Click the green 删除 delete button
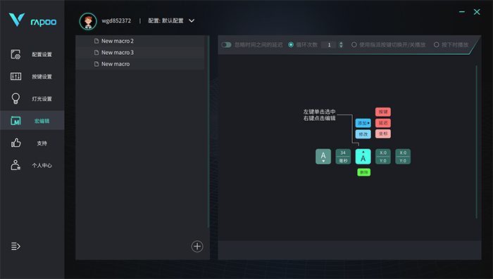The image size is (493, 279). pyautogui.click(x=364, y=172)
